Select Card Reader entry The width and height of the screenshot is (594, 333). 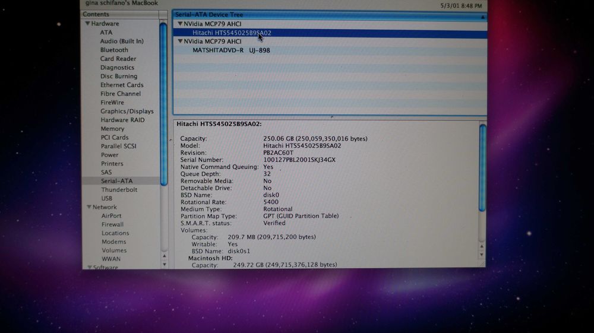coord(118,59)
